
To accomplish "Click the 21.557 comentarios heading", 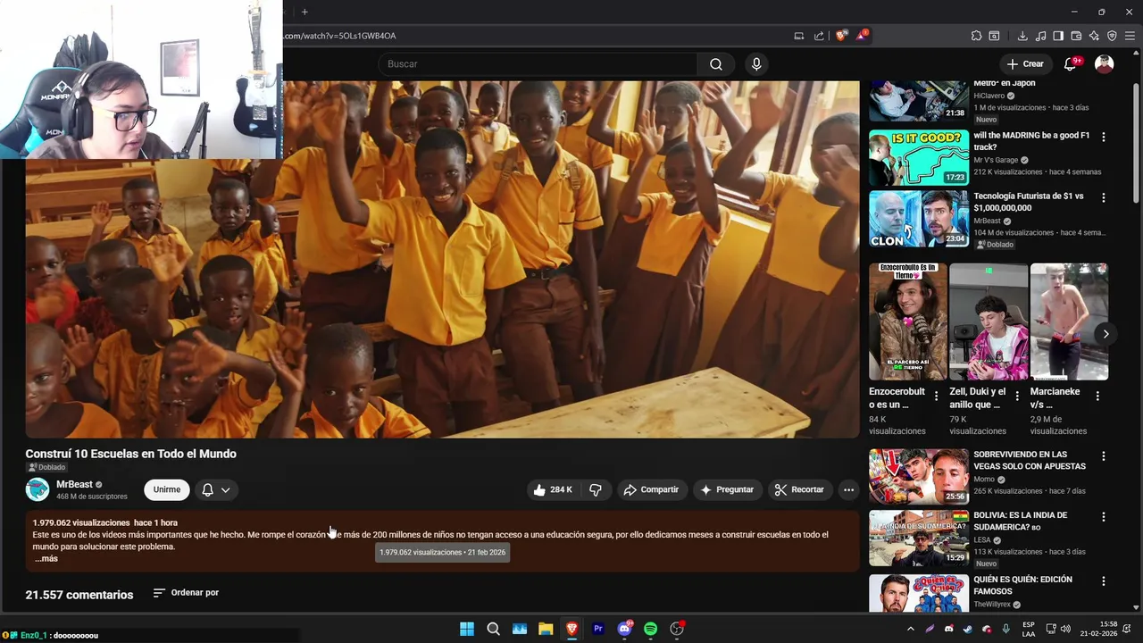I will [x=79, y=595].
